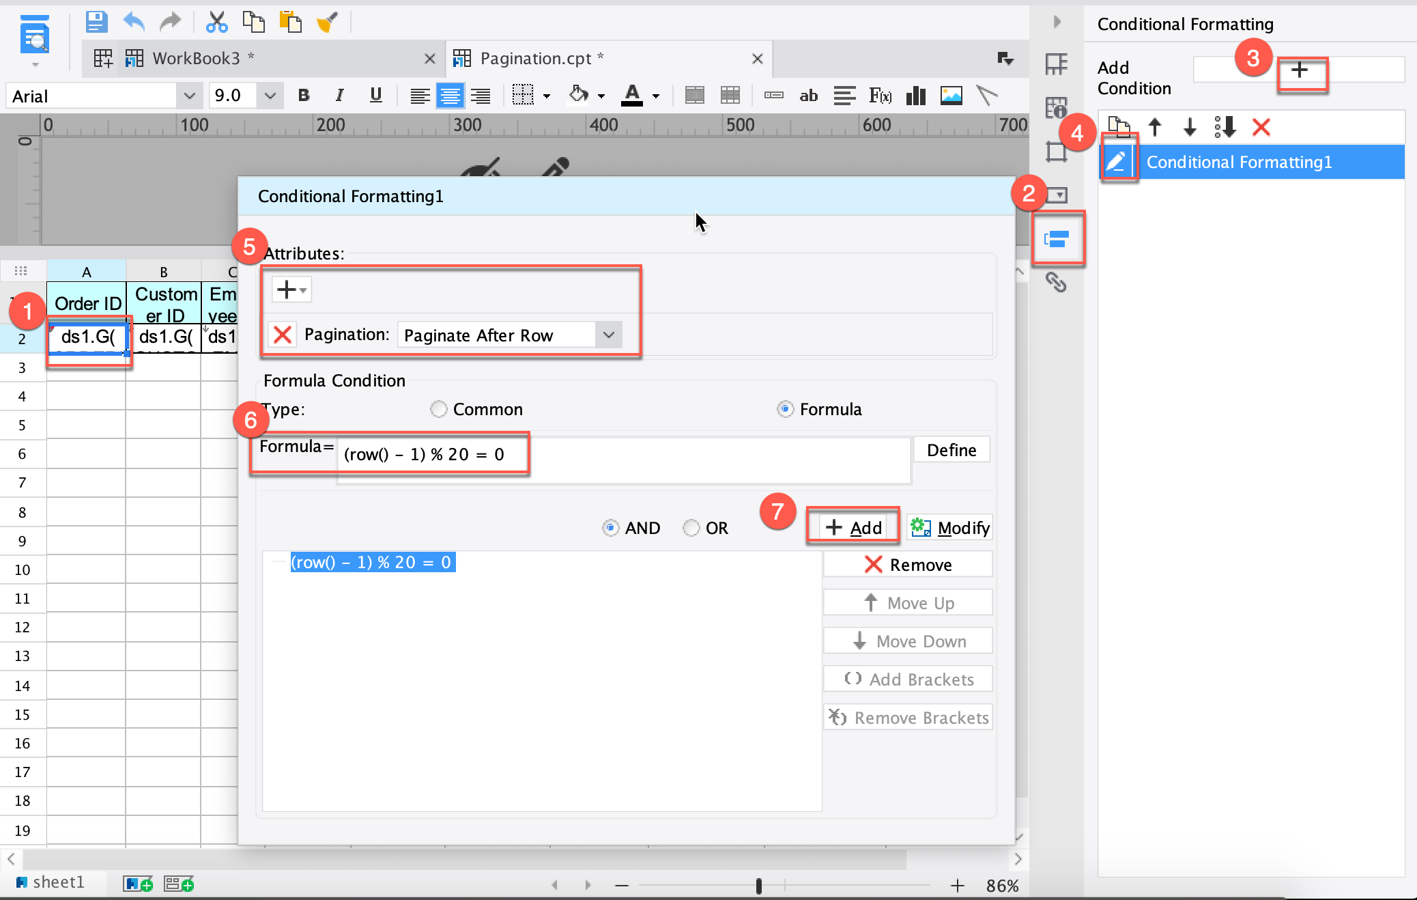This screenshot has width=1417, height=900.
Task: Edit Conditional Formatting1 with the pencil icon
Action: pyautogui.click(x=1118, y=161)
